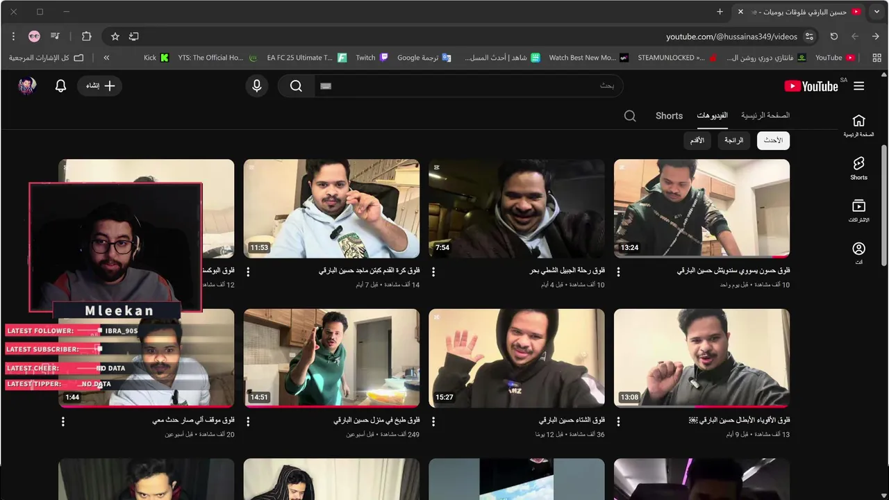Open the STEAMUNLOCKED bookmark

tap(677, 58)
